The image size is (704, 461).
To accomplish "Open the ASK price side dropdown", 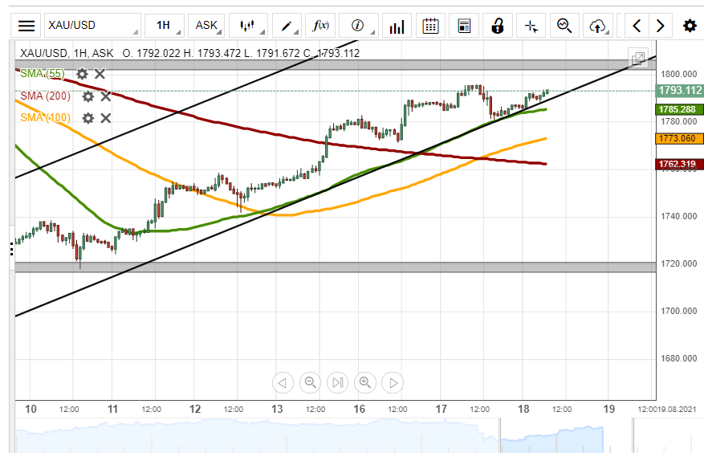I will point(207,26).
